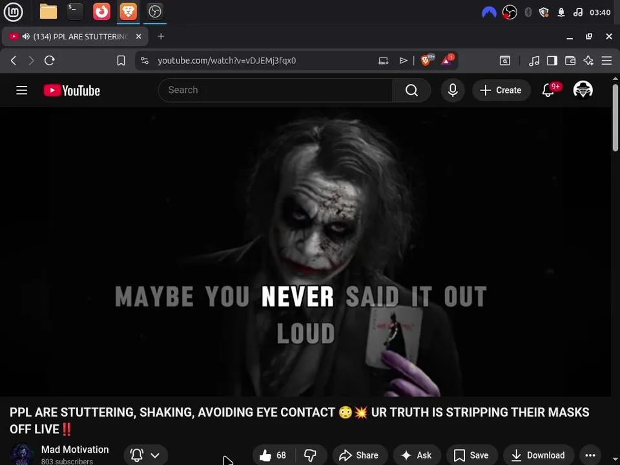
Task: Open Brave Leo AI sparkle icon
Action: [588, 61]
